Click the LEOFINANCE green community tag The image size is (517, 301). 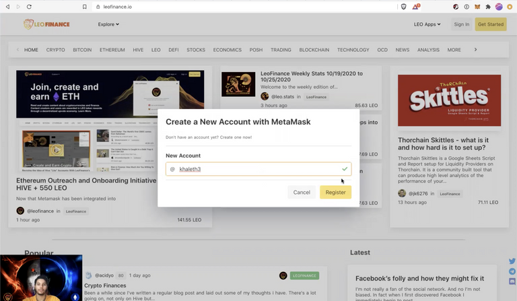[x=304, y=275]
